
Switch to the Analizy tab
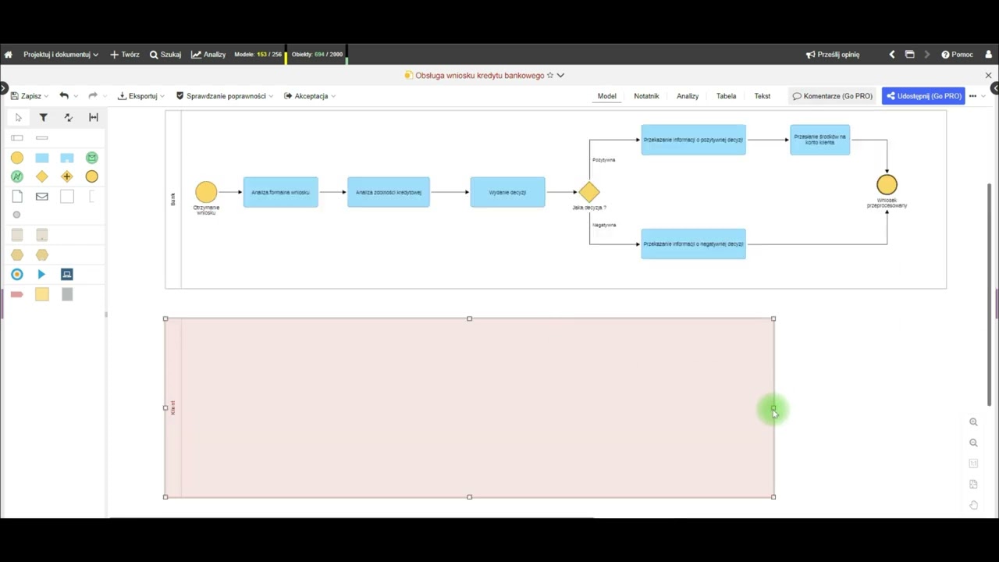point(688,96)
